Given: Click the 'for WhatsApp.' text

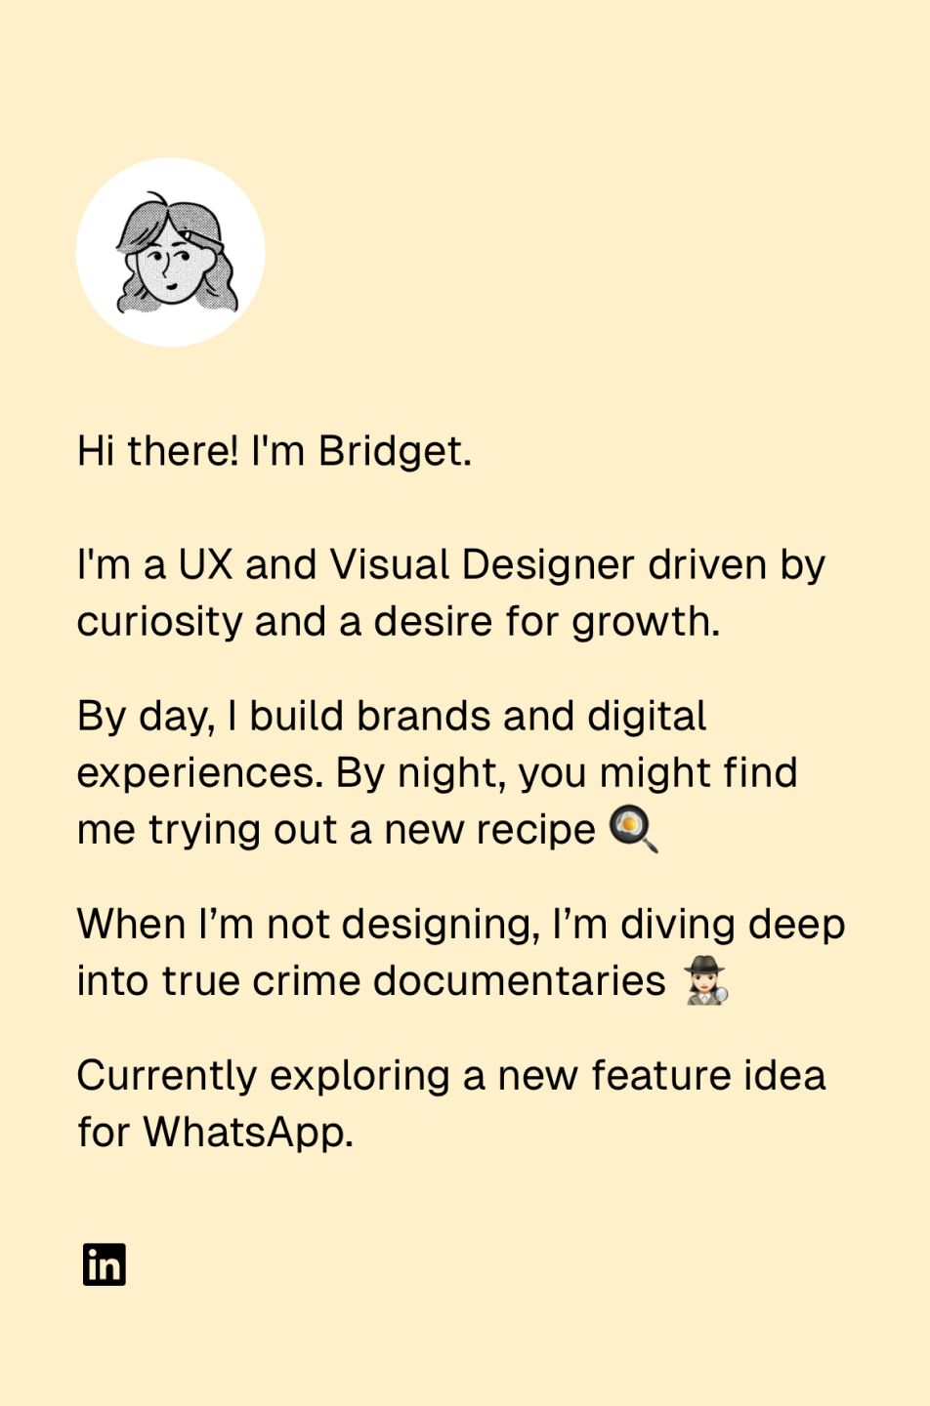Looking at the screenshot, I should point(216,1133).
